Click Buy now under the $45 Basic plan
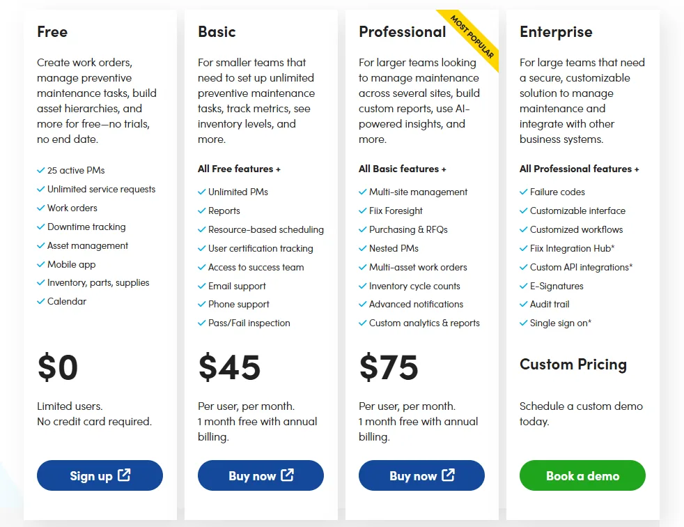 point(261,475)
